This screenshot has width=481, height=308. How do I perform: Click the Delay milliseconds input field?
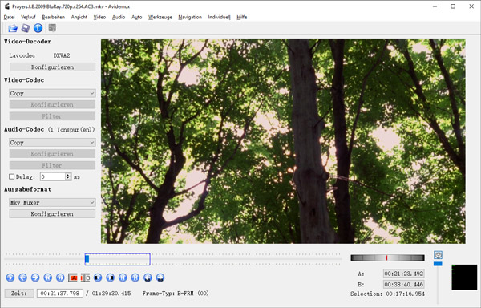click(53, 176)
